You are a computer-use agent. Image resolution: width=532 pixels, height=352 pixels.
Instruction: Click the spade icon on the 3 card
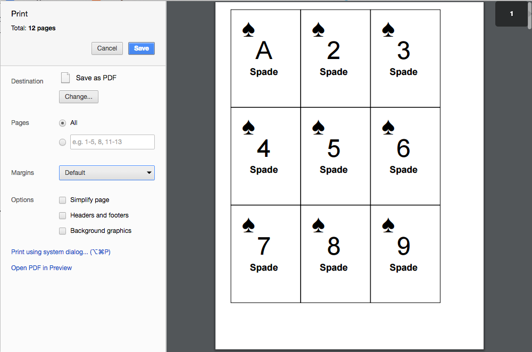point(388,29)
